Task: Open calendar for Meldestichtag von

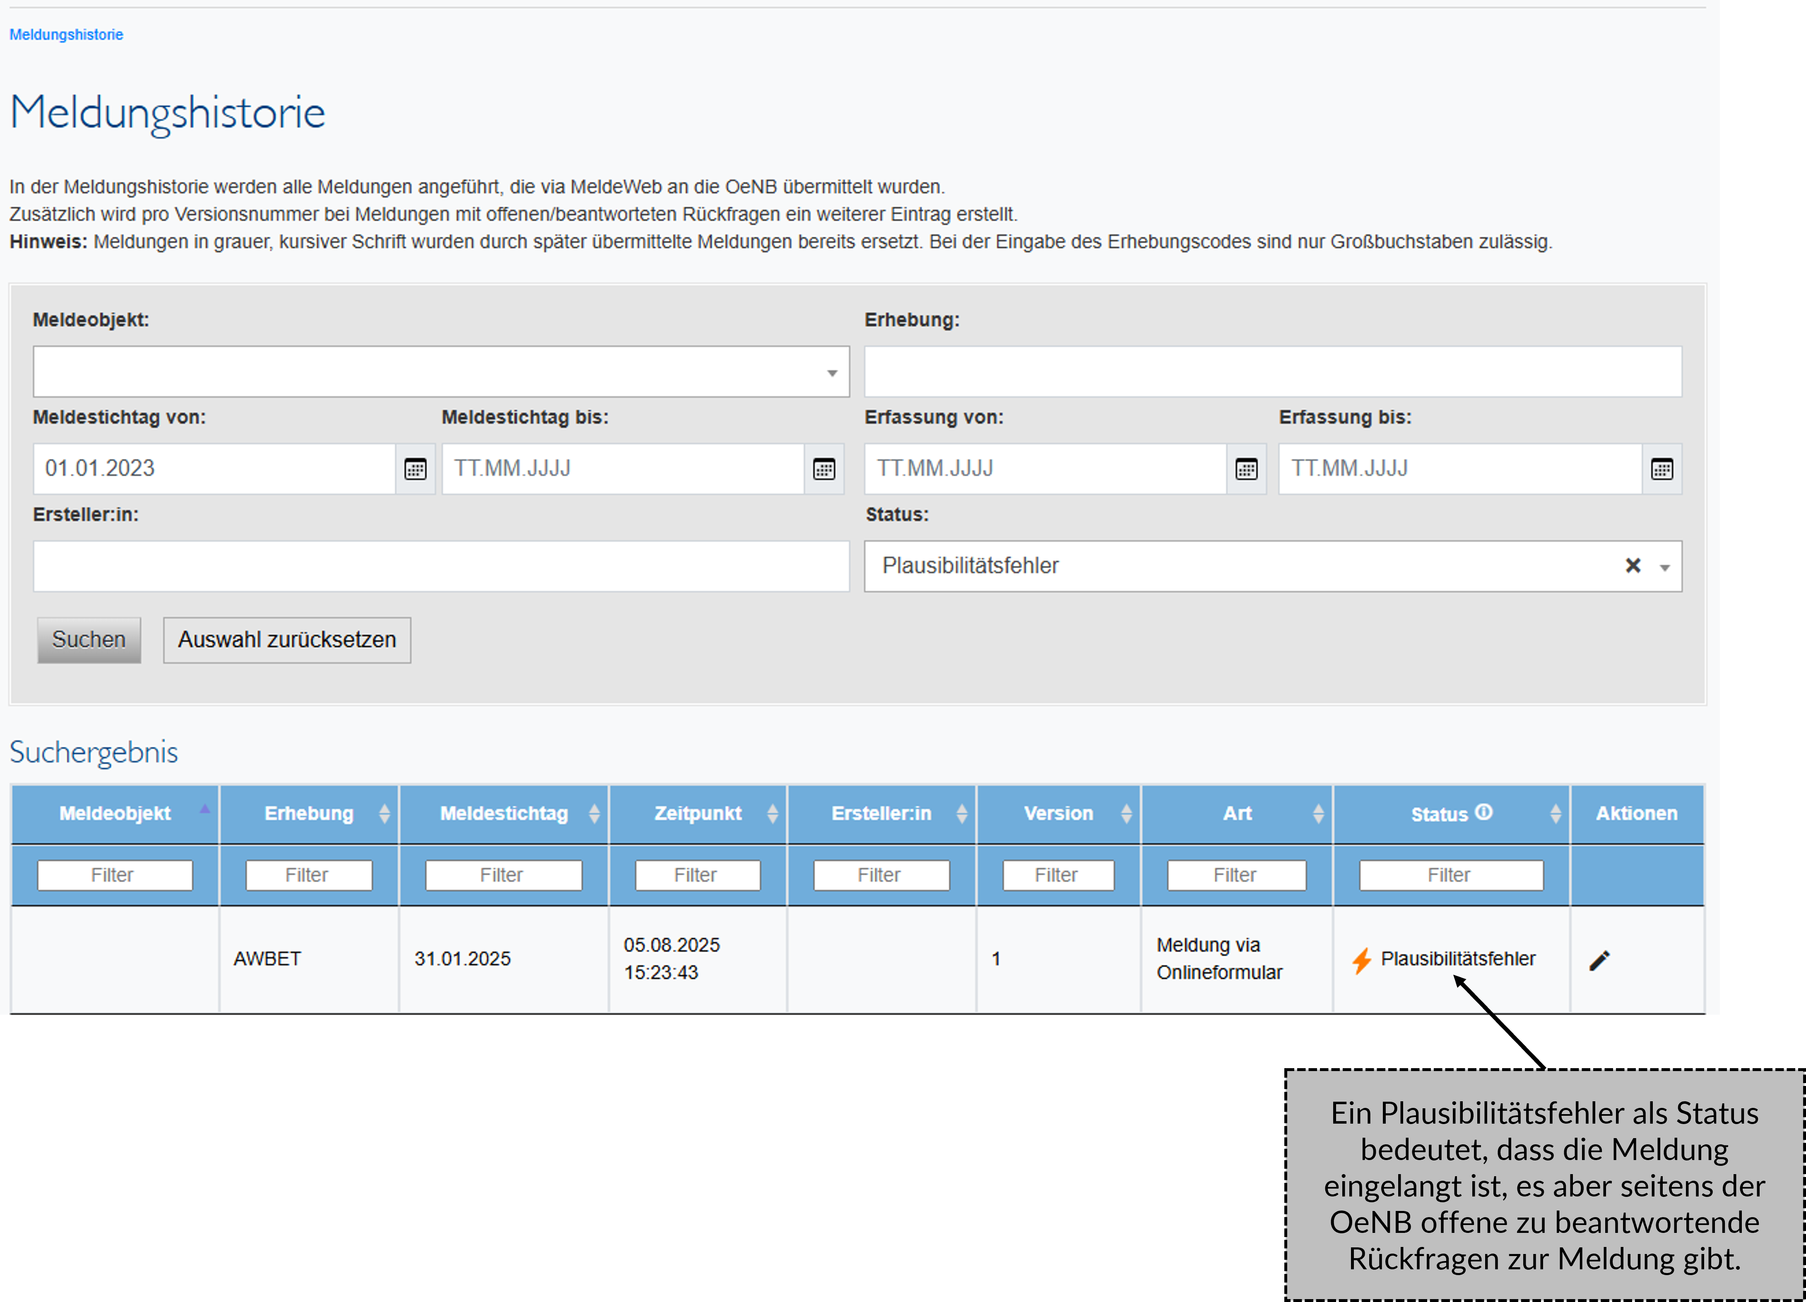Action: click(415, 469)
